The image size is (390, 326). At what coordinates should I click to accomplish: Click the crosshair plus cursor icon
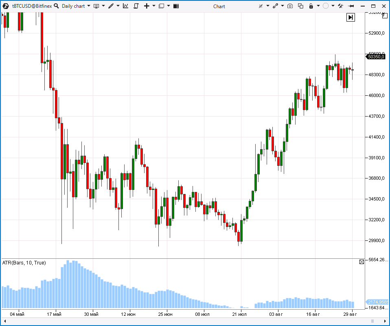coord(147,6)
